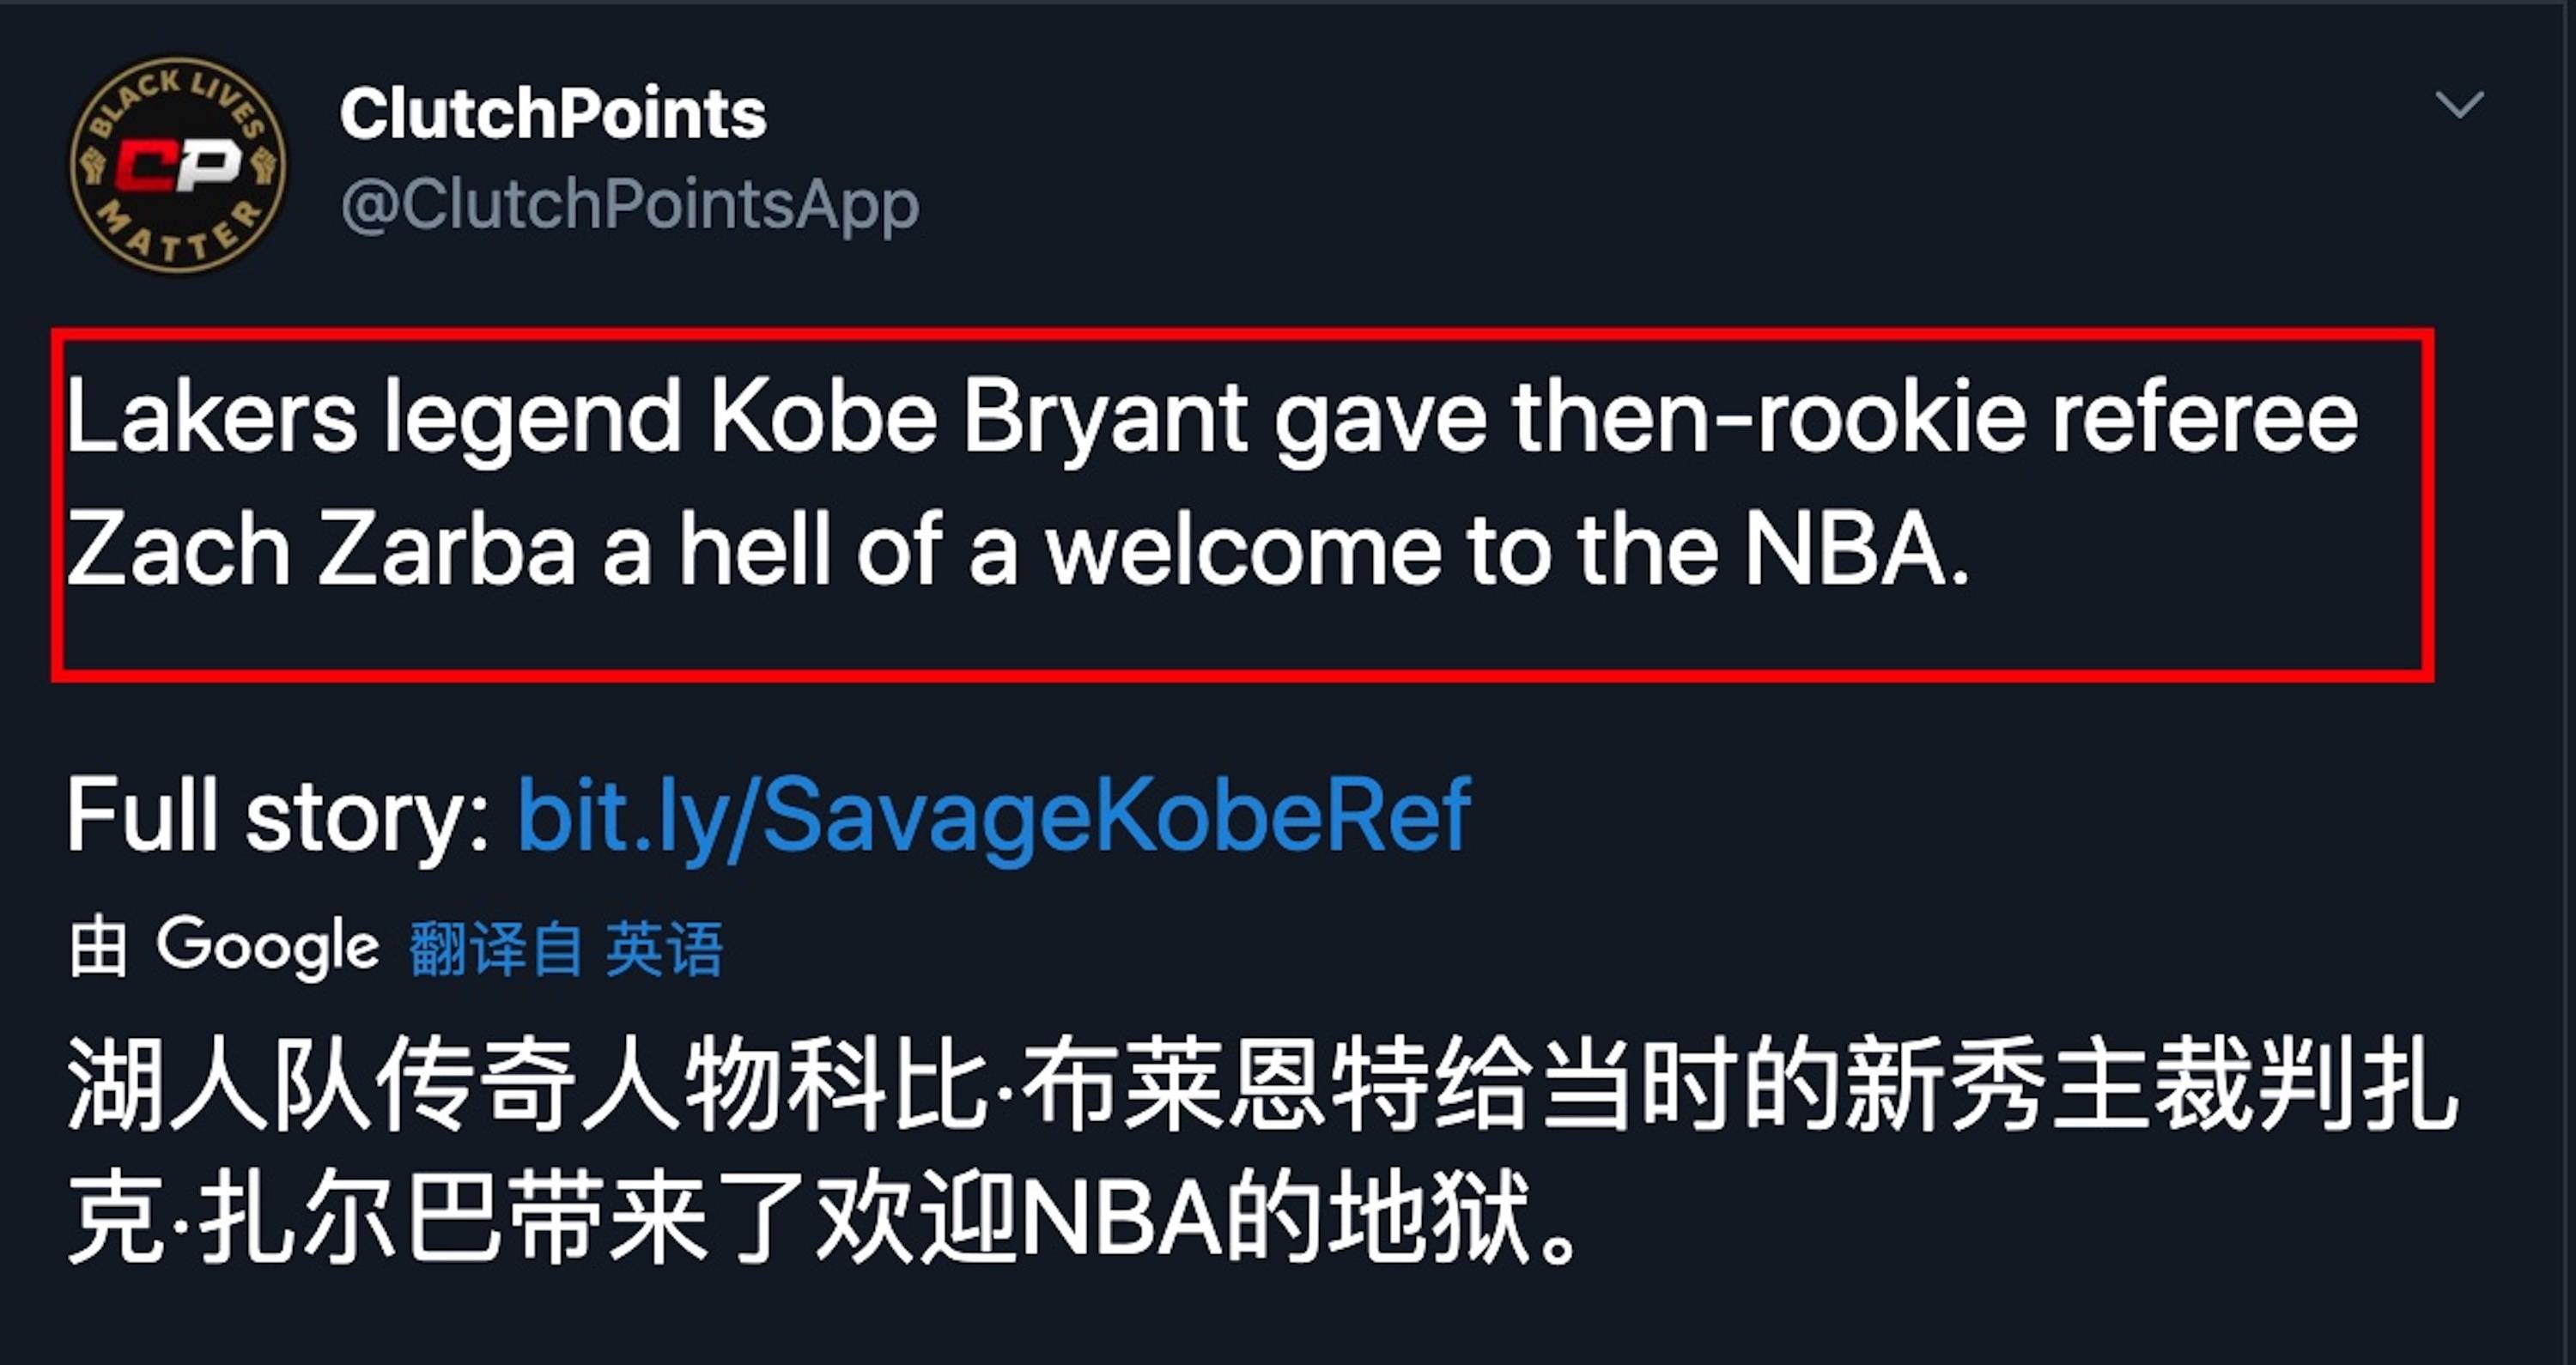2576x1365 pixels.
Task: Expand the tweet options chevron
Action: coord(2459,104)
